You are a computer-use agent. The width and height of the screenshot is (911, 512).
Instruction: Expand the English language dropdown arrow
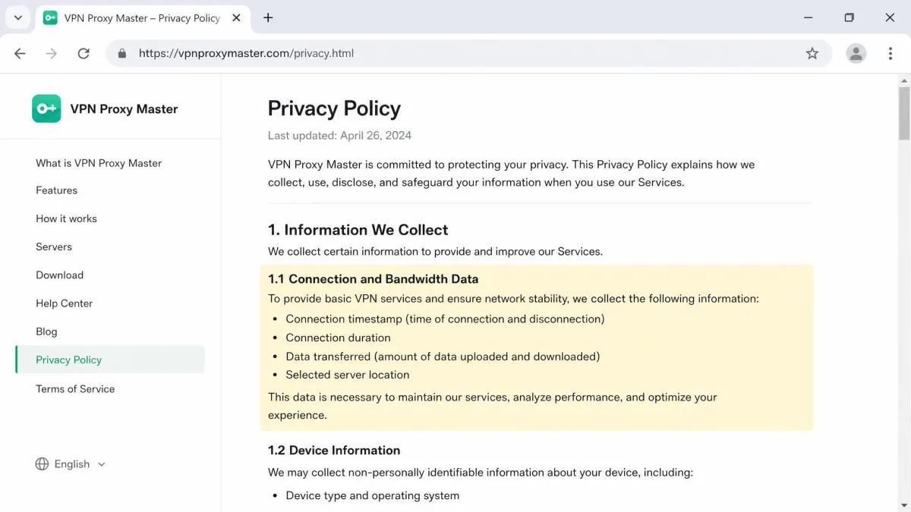102,464
